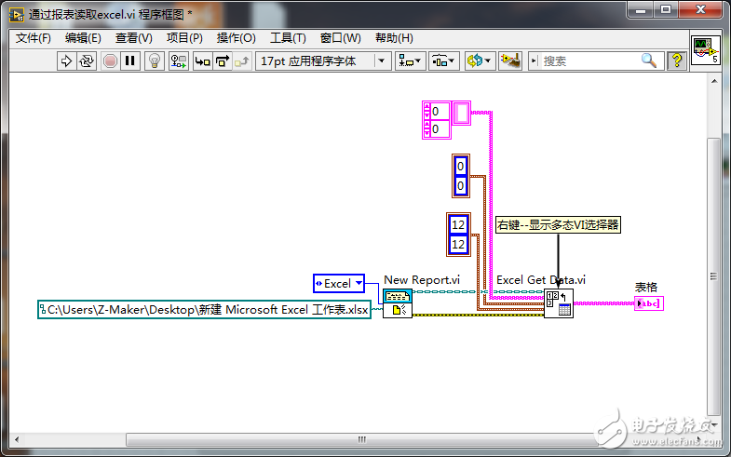
Task: Click the vertical scrollbar thumb
Action: pyautogui.click(x=713, y=276)
